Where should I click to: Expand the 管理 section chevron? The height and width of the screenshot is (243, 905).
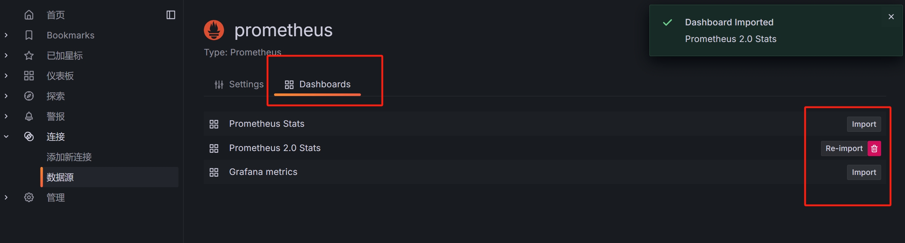[x=6, y=197]
